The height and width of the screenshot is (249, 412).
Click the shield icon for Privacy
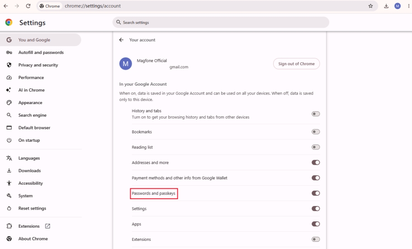click(x=9, y=65)
